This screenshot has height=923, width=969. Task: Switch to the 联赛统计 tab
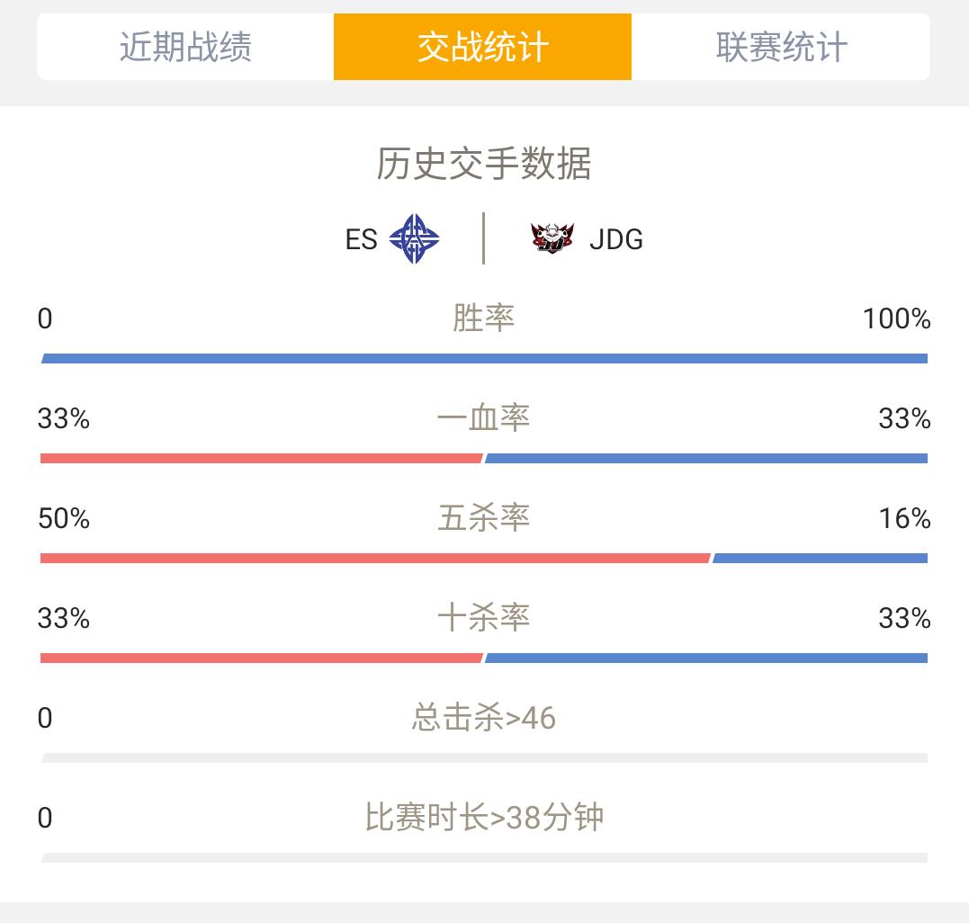pyautogui.click(x=781, y=47)
